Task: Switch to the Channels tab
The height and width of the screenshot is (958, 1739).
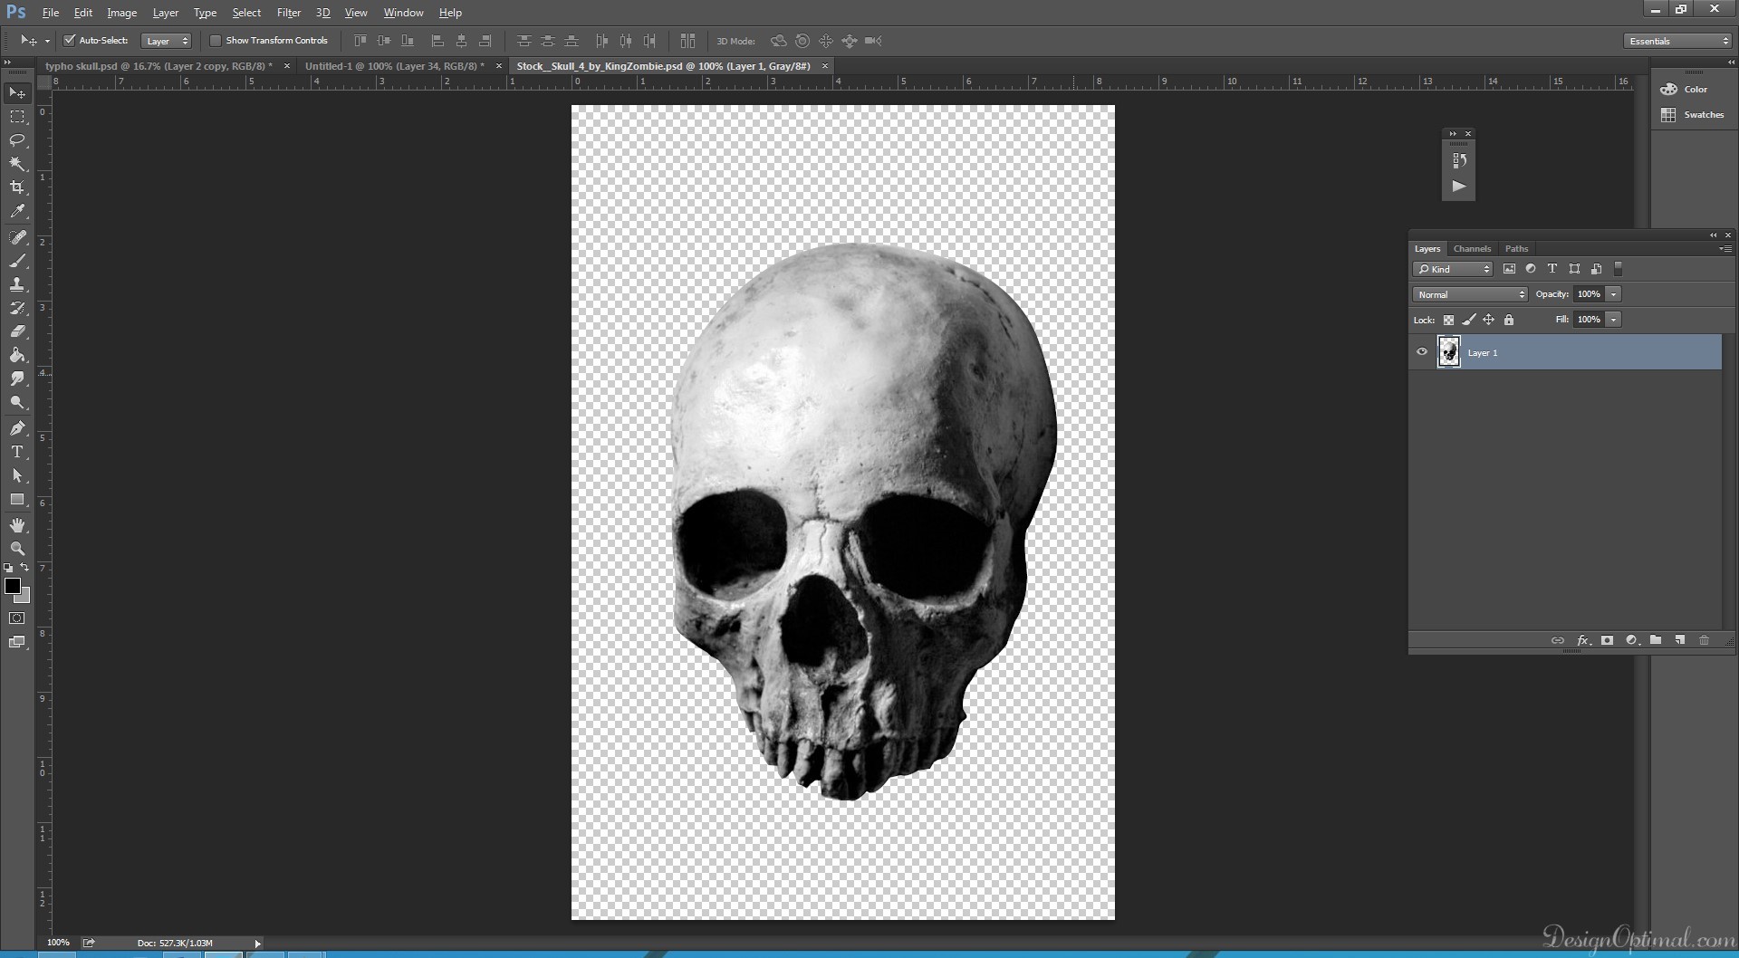Action: click(x=1472, y=248)
